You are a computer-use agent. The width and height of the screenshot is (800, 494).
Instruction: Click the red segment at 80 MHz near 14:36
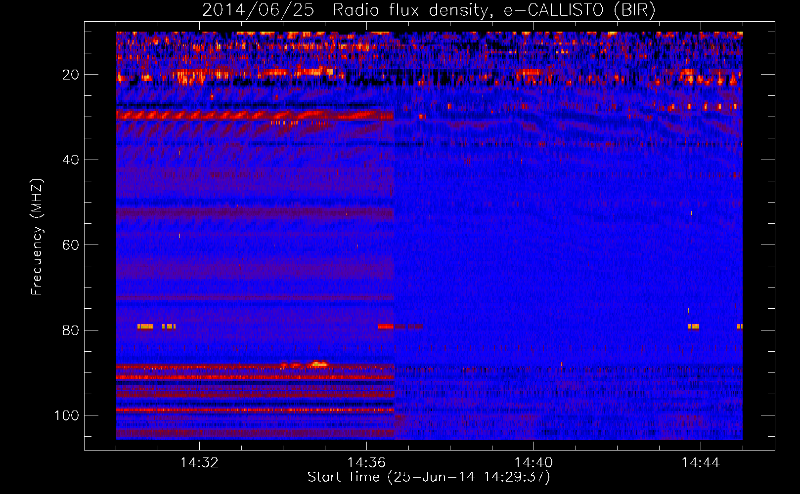385,327
